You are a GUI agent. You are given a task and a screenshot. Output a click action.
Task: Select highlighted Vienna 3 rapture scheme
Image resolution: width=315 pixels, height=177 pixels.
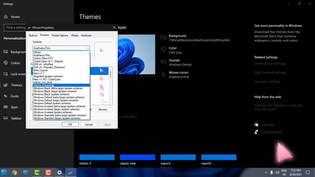tap(61, 85)
